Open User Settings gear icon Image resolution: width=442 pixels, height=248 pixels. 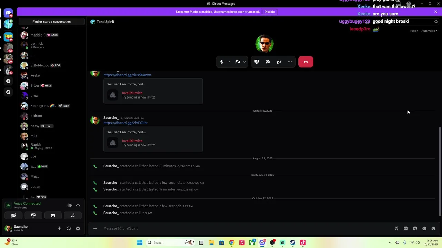click(78, 228)
